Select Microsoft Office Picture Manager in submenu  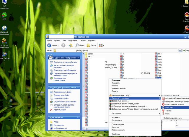click(x=175, y=99)
